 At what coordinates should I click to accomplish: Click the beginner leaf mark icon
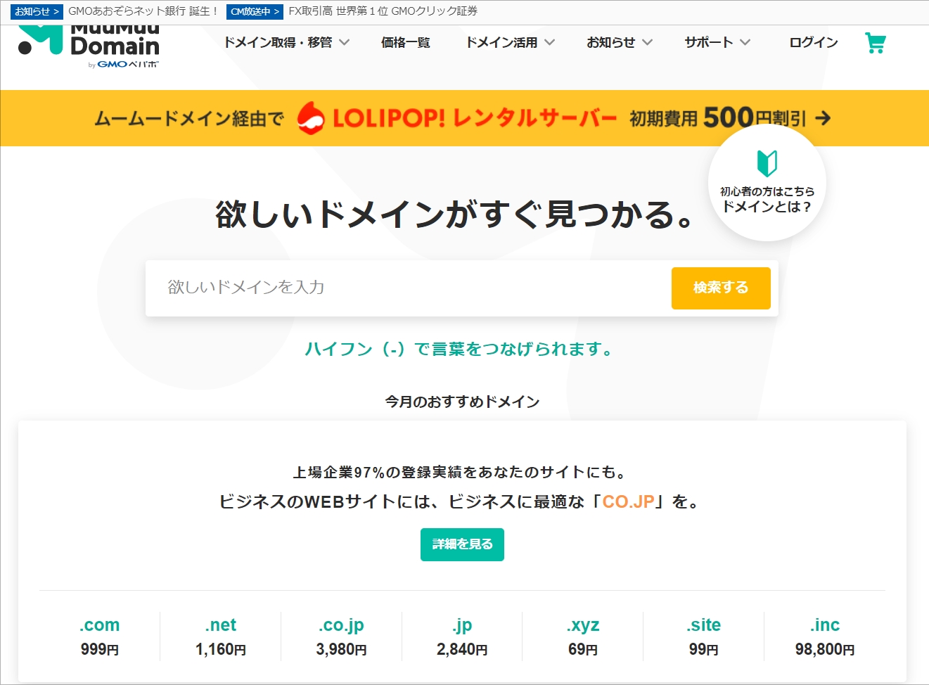pyautogui.click(x=767, y=163)
